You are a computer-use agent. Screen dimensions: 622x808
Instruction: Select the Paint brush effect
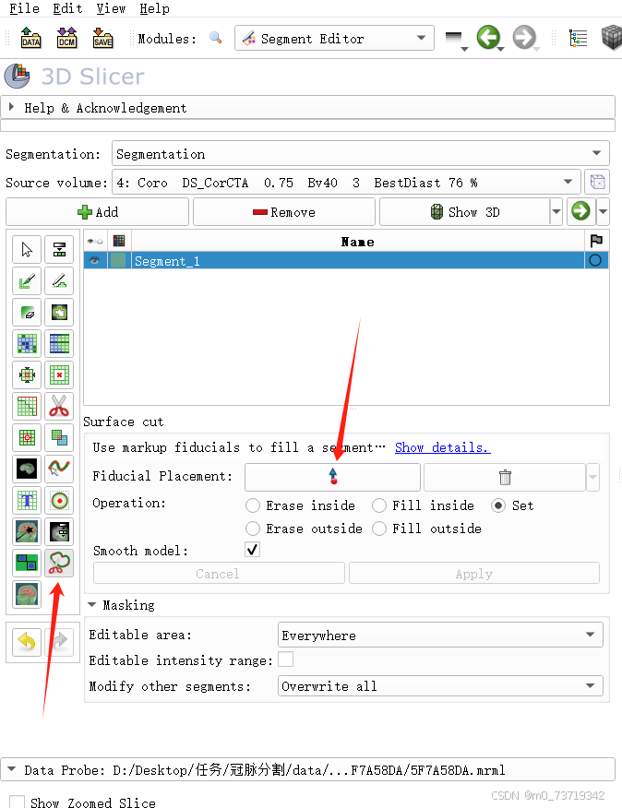tap(27, 281)
